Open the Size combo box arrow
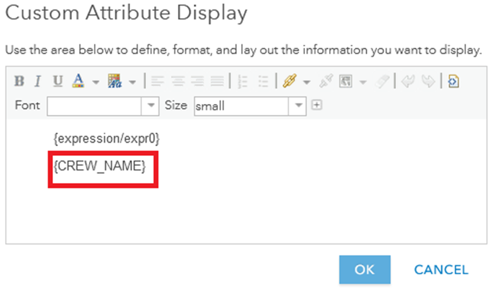Image resolution: width=492 pixels, height=289 pixels. click(298, 106)
